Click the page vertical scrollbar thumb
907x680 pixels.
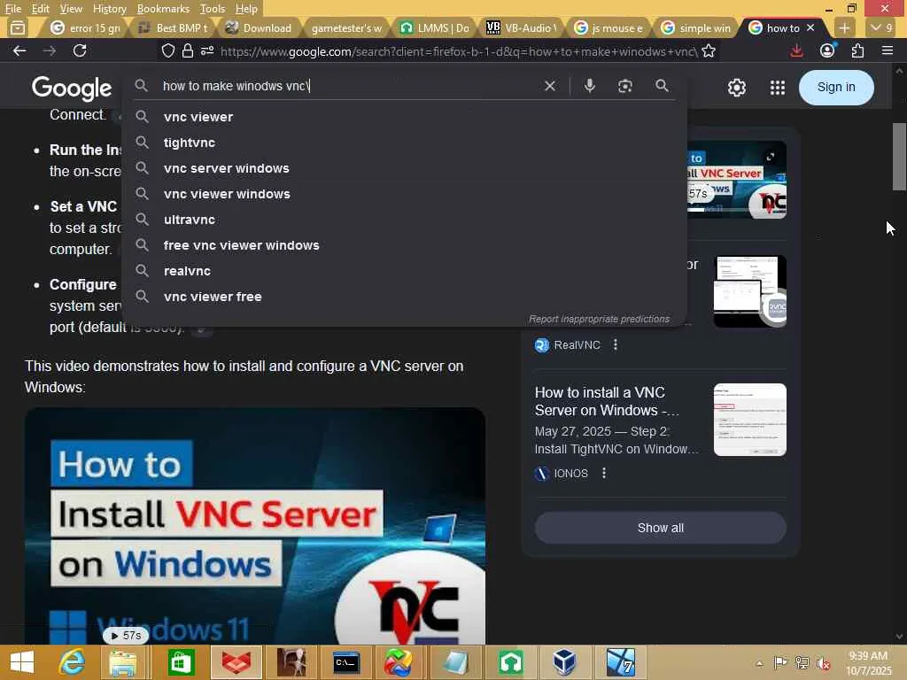click(x=899, y=156)
